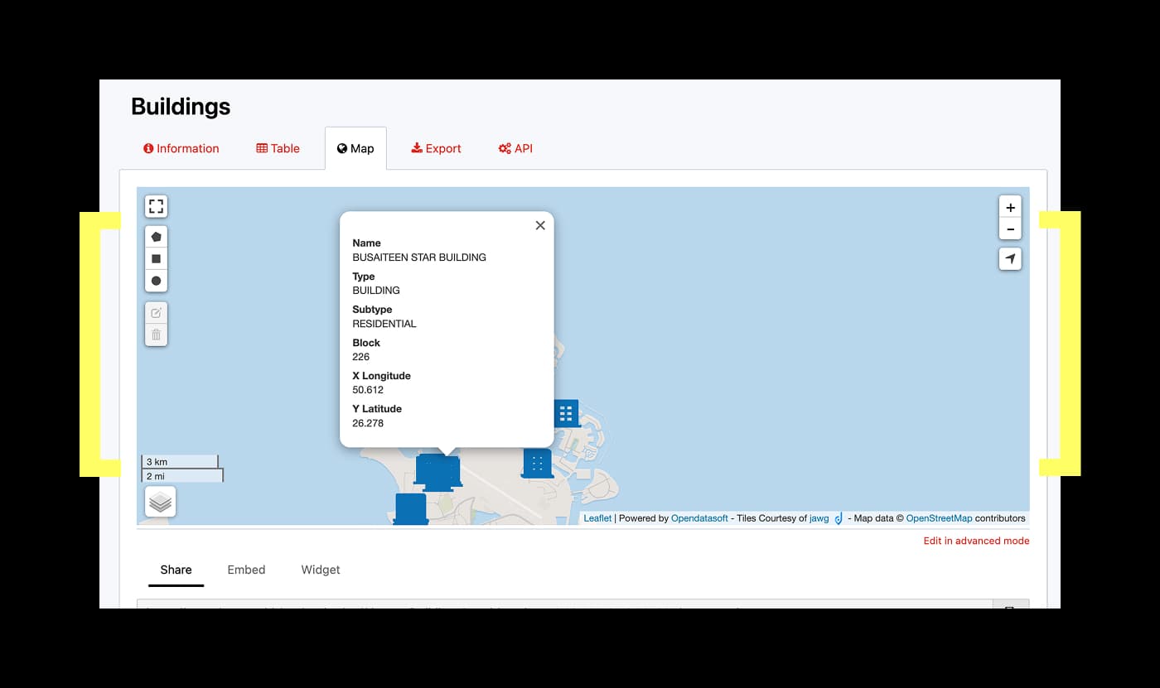The image size is (1160, 688).
Task: Close the Busaiteen Star Building popup
Action: pyautogui.click(x=540, y=225)
